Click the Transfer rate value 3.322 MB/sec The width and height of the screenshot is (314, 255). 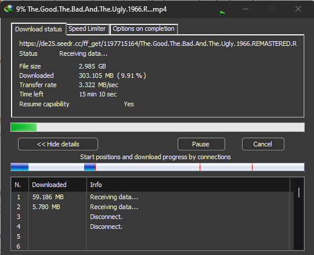click(99, 85)
